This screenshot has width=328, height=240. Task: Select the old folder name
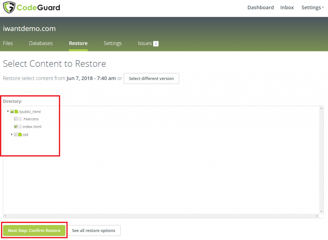coord(25,135)
